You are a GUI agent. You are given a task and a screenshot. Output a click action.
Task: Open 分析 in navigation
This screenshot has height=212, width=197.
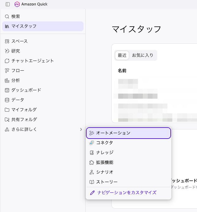pyautogui.click(x=43, y=80)
